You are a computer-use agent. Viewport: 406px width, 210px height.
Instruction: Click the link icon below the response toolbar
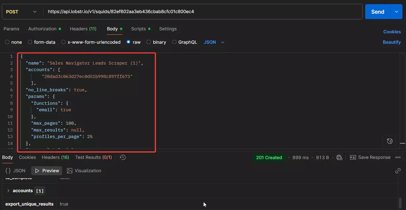pyautogui.click(x=398, y=171)
